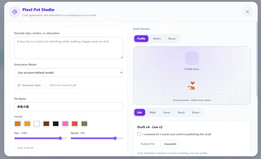This screenshot has height=159, width=261.
Task: Select the brown palette swatch
Action: coord(46,124)
